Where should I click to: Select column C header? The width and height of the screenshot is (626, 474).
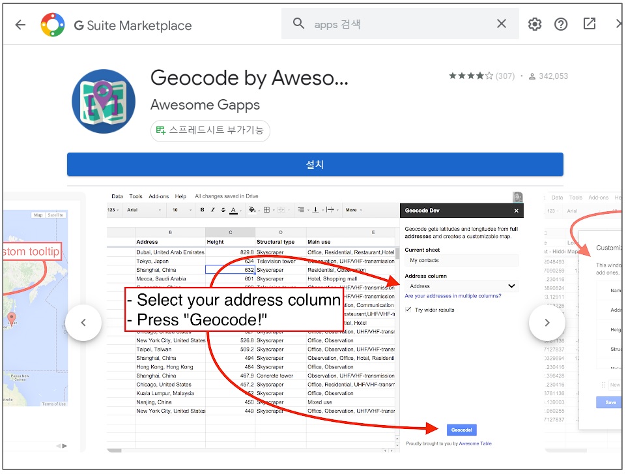pyautogui.click(x=231, y=232)
